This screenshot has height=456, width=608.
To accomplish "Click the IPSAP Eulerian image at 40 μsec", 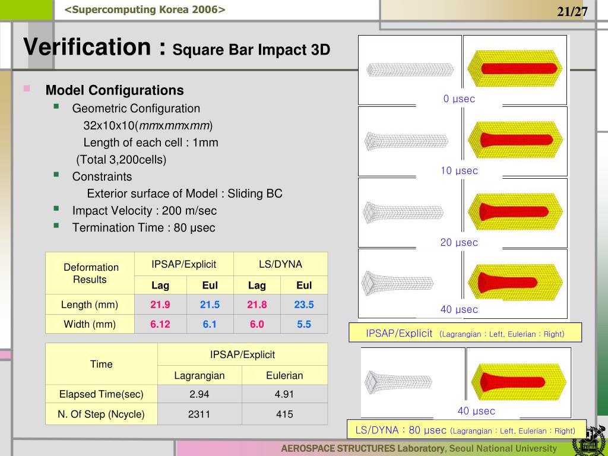I will coord(515,282).
